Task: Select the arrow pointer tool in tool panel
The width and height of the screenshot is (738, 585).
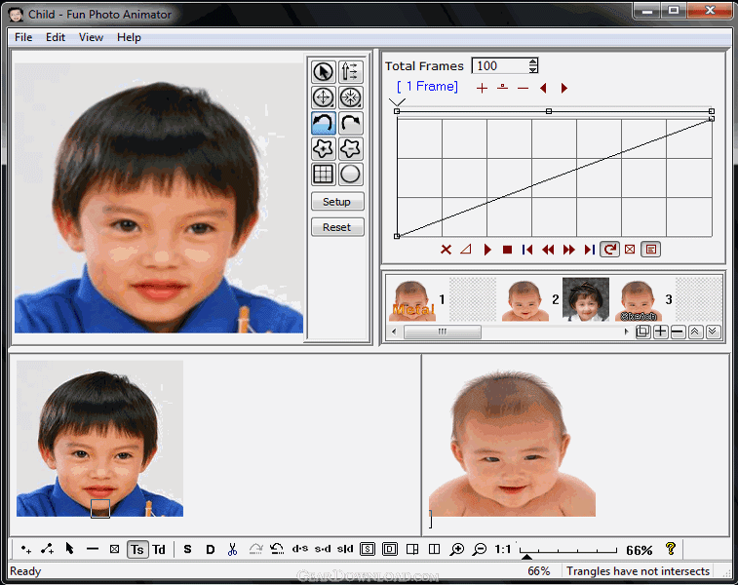Action: [323, 72]
